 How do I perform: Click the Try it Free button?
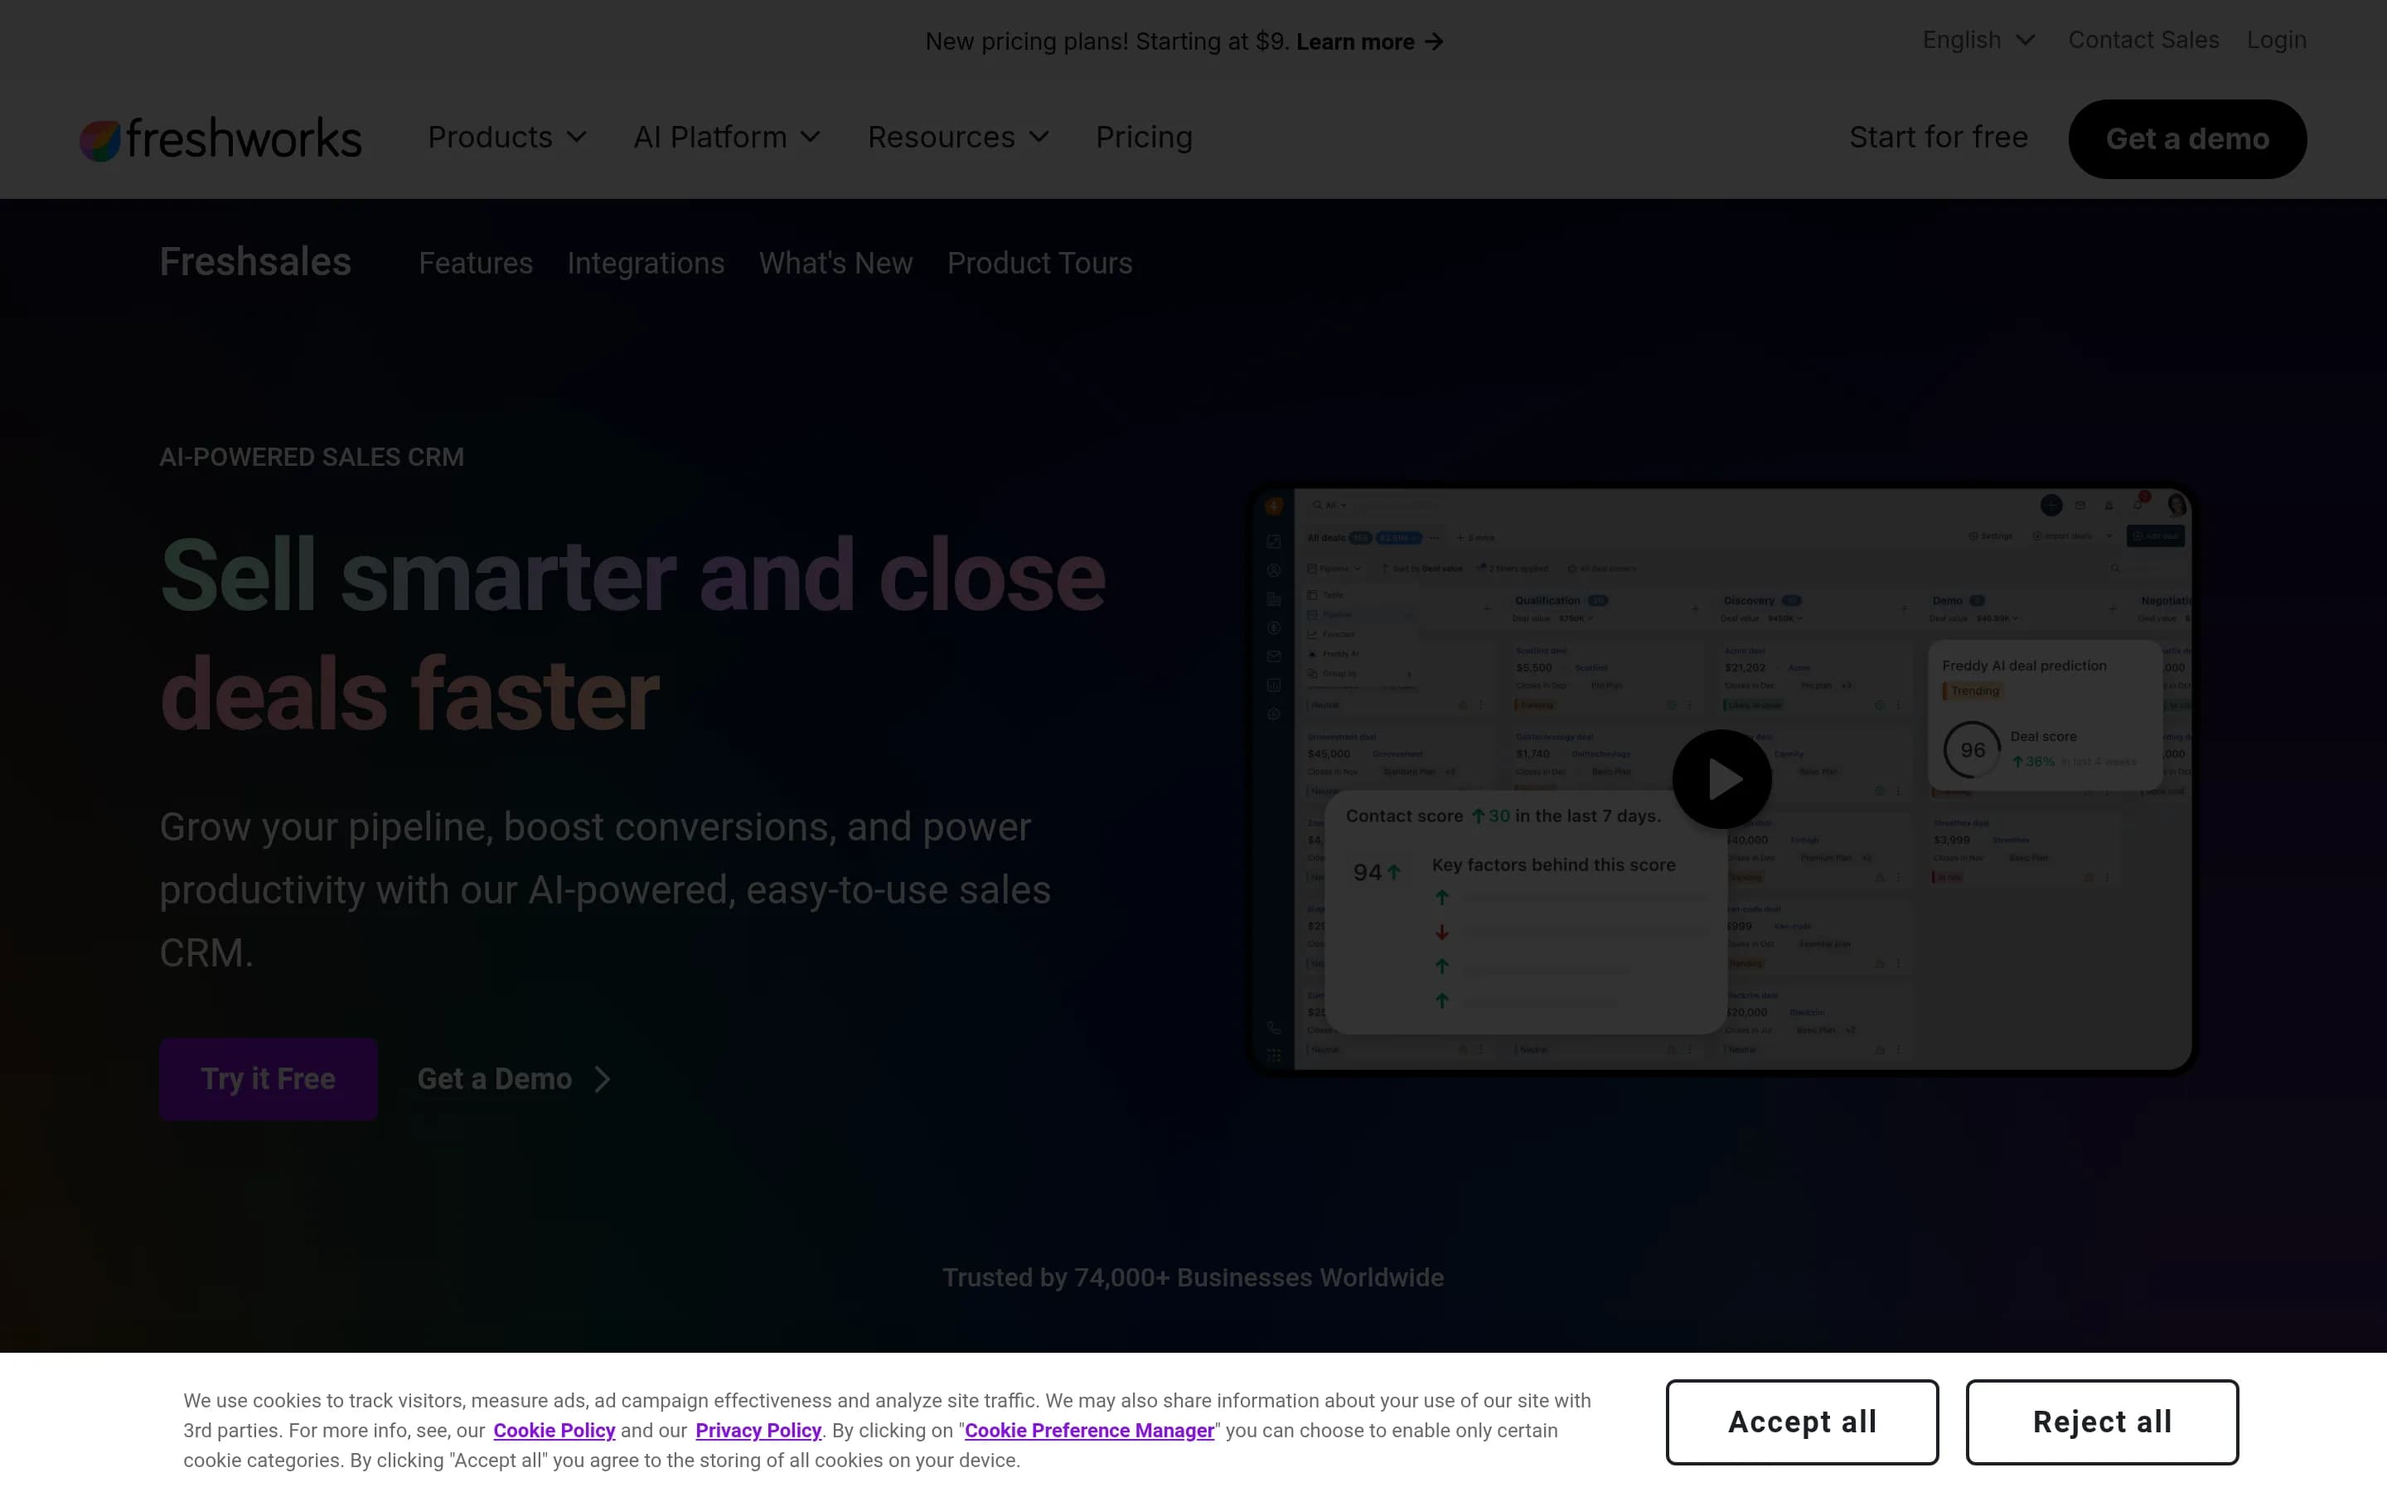pyautogui.click(x=269, y=1078)
